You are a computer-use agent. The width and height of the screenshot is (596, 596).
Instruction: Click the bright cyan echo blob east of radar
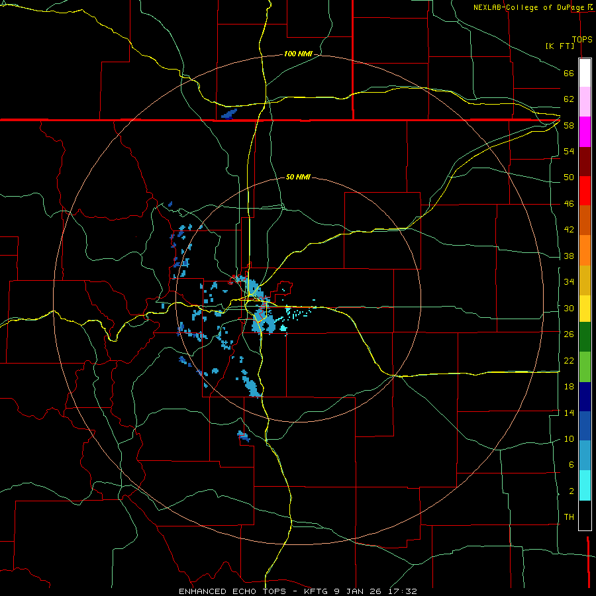coord(283,328)
